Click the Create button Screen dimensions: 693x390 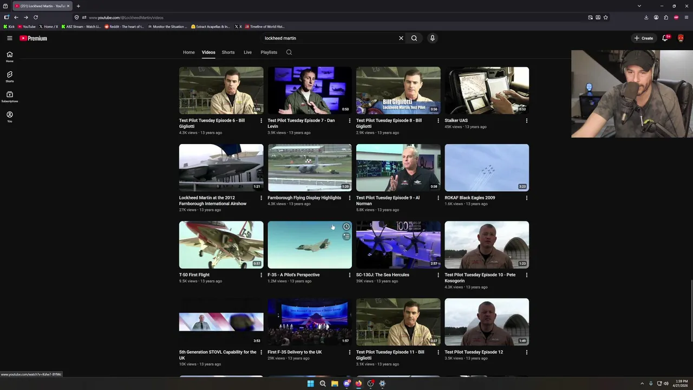[x=644, y=38]
